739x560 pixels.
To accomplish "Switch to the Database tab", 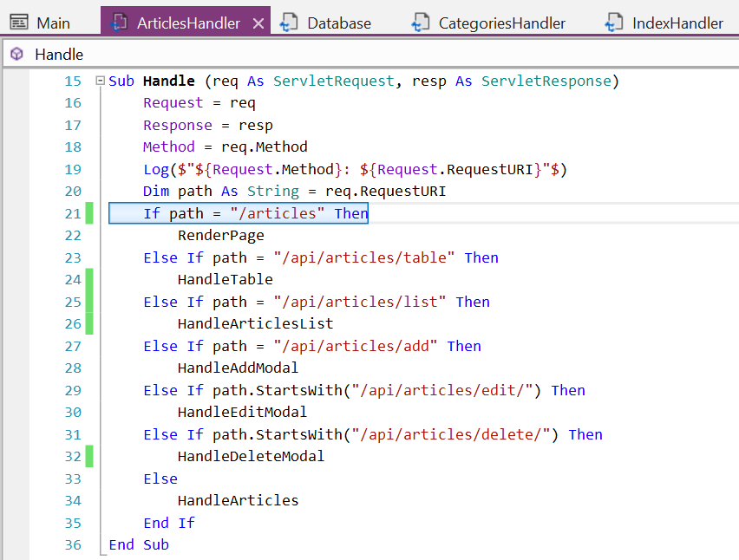I will pyautogui.click(x=325, y=23).
